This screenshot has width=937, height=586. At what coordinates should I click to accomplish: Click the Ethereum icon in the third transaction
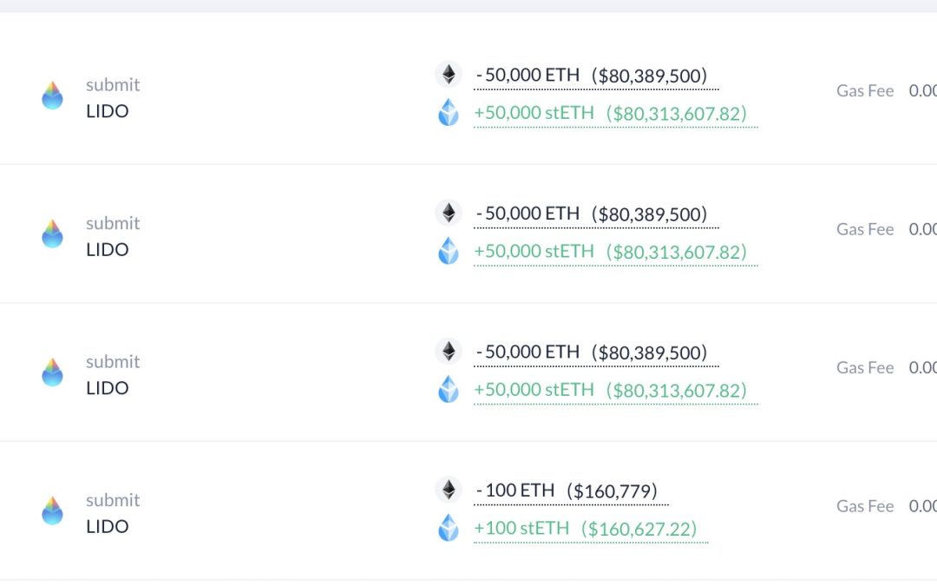(449, 351)
